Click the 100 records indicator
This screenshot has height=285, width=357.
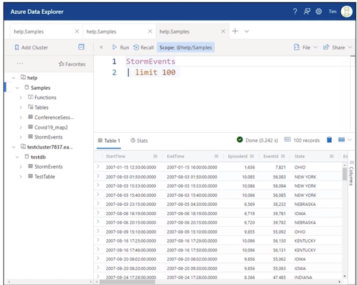[x=302, y=140]
